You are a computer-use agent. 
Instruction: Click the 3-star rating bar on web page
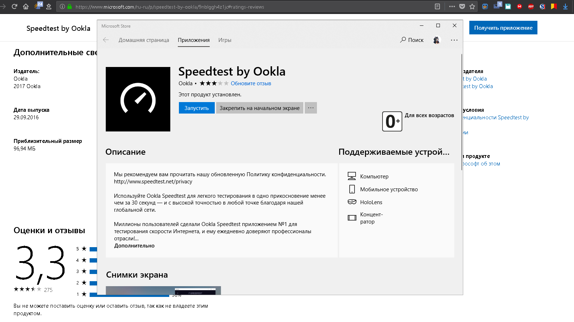point(93,271)
